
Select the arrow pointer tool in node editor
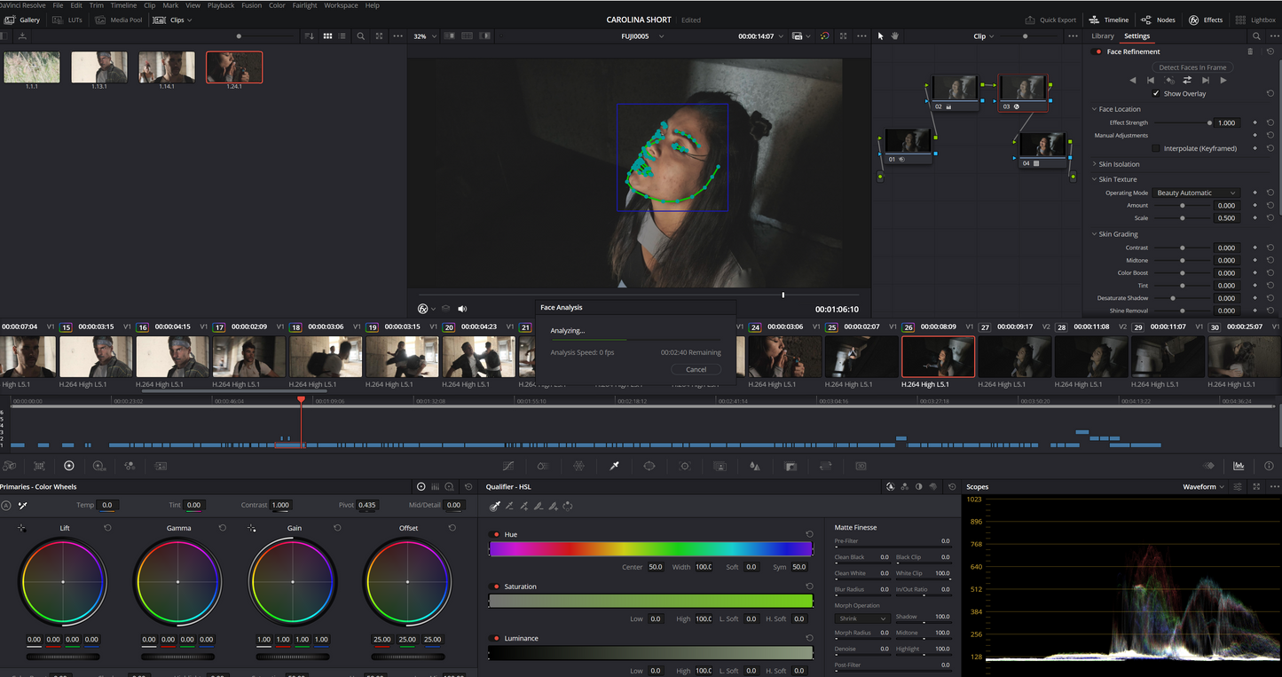[x=880, y=36]
